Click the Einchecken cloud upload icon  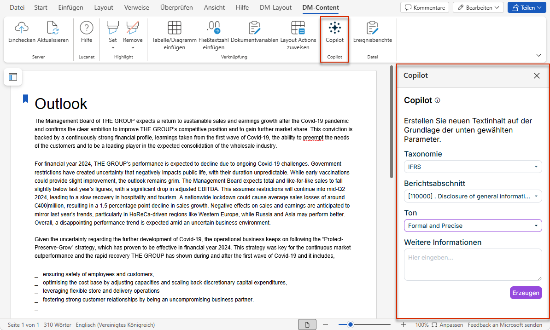tap(22, 27)
